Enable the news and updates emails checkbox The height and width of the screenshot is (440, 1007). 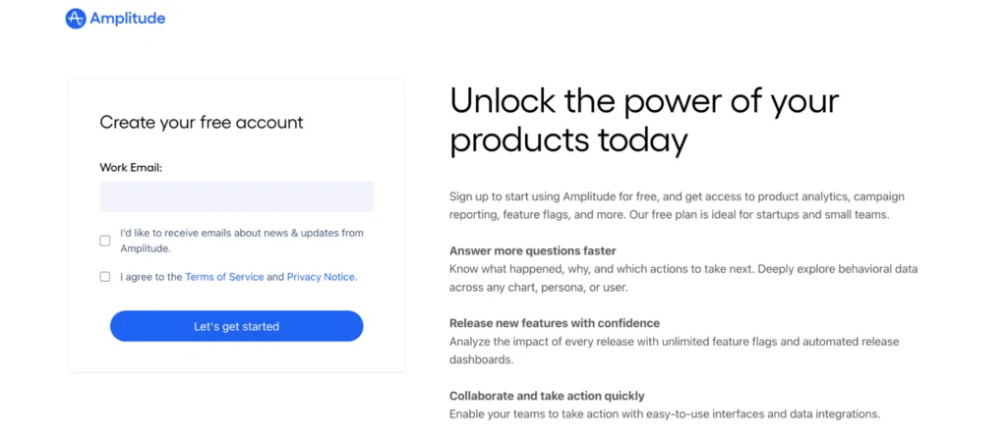[105, 241]
